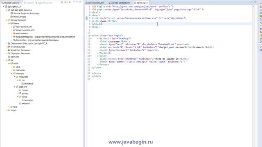Open the Project Explorer view menu arrow
The width and height of the screenshot is (262, 147).
pos(74,2)
